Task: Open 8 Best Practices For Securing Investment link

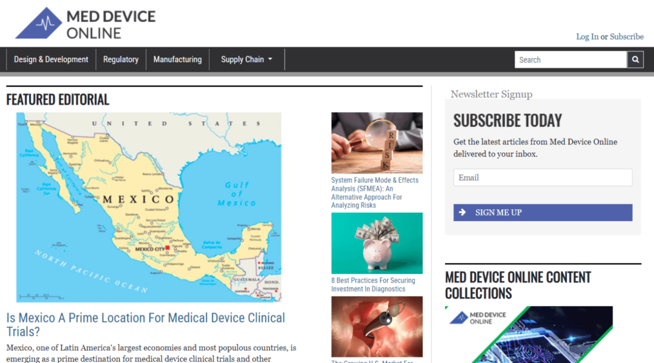Action: [373, 285]
